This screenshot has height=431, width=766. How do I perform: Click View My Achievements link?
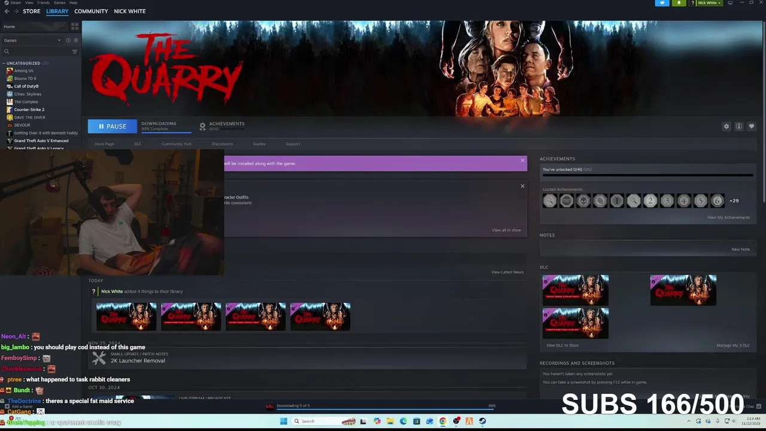click(728, 218)
